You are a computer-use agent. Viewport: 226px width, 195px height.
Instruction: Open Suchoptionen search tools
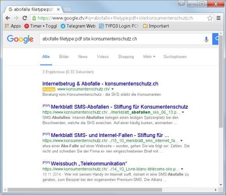pos(175,56)
